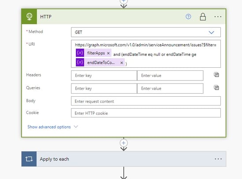Image resolution: width=242 pixels, height=179 pixels.
Task: Open the HTTP action ellipsis menu
Action: [x=218, y=16]
